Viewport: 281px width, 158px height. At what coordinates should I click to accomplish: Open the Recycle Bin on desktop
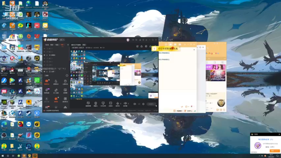tap(4, 37)
